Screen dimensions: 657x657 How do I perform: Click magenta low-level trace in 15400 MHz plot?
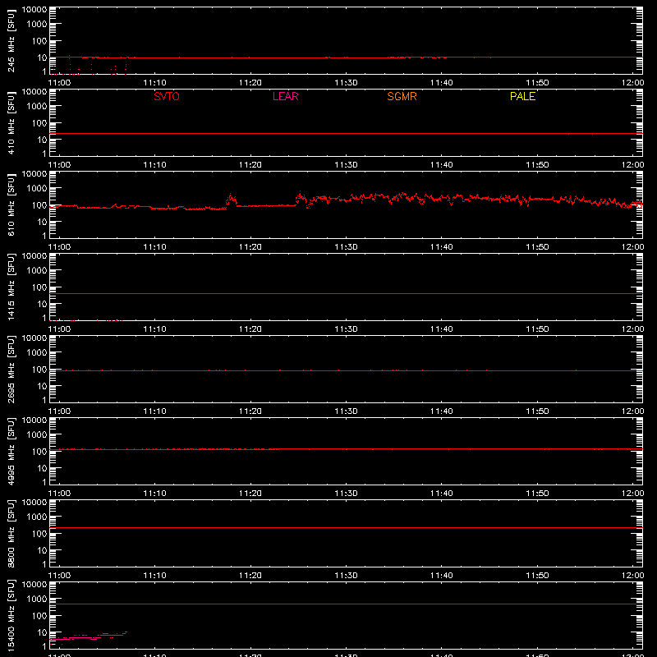click(88, 636)
